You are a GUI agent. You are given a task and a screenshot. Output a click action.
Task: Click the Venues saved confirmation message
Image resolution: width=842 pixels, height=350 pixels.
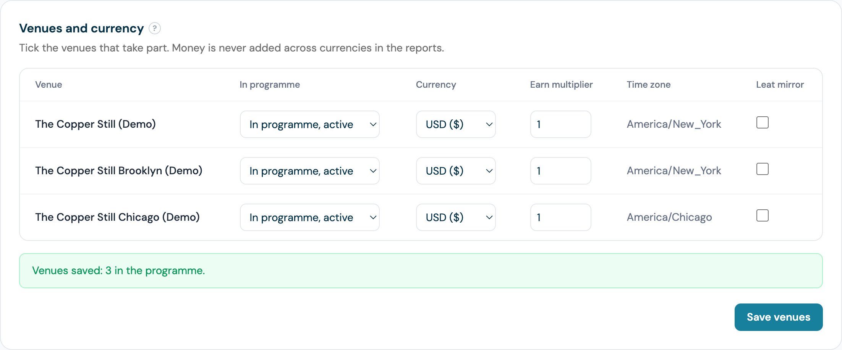pos(421,271)
